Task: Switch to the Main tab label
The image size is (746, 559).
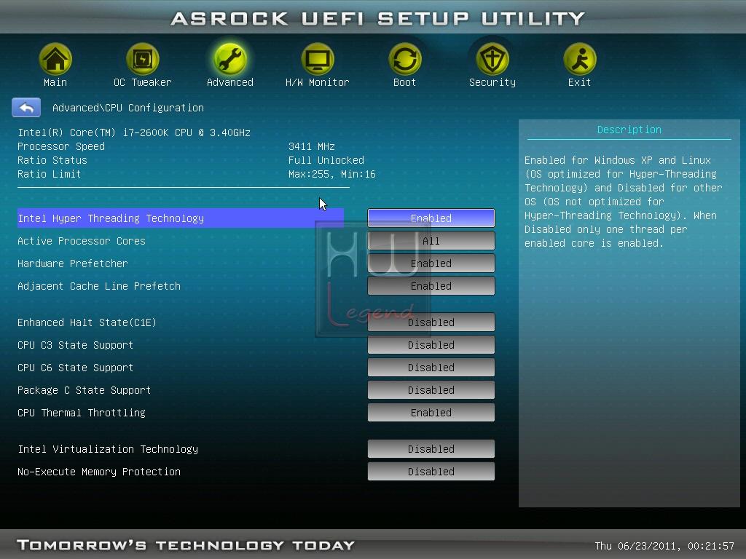Action: coord(55,82)
